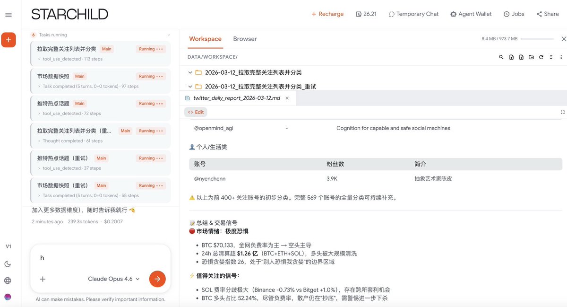Refresh the workspace file list
The width and height of the screenshot is (567, 307).
541,57
